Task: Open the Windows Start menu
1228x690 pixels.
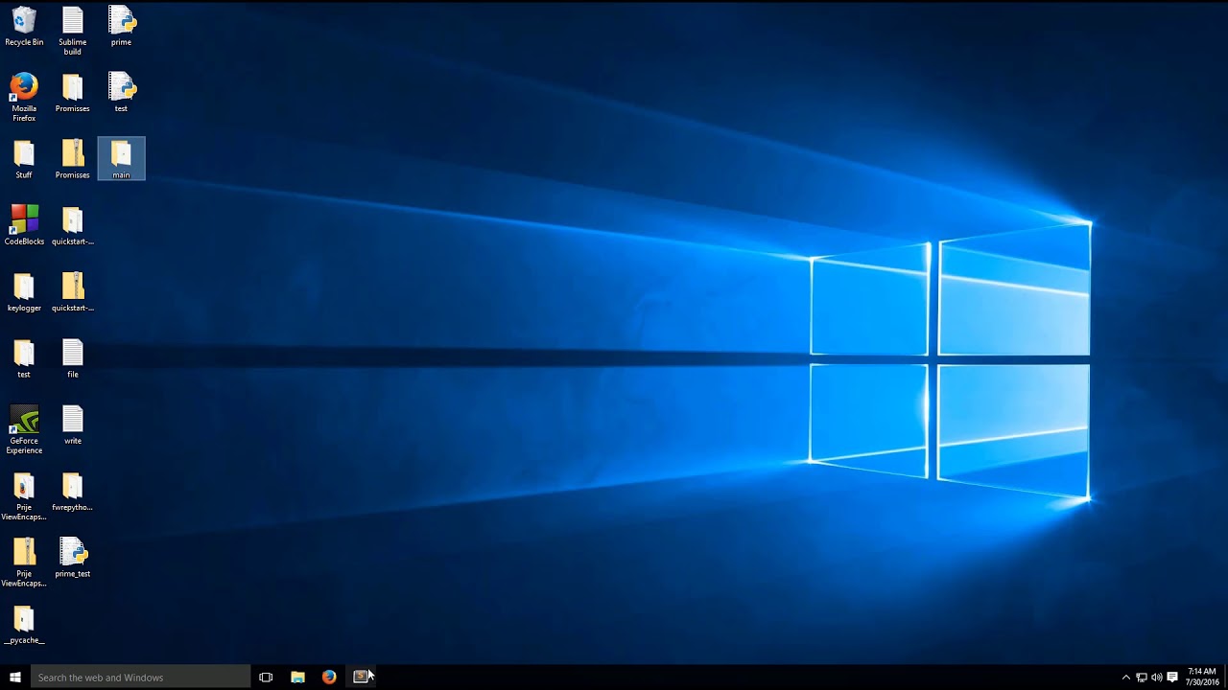Action: pos(15,677)
